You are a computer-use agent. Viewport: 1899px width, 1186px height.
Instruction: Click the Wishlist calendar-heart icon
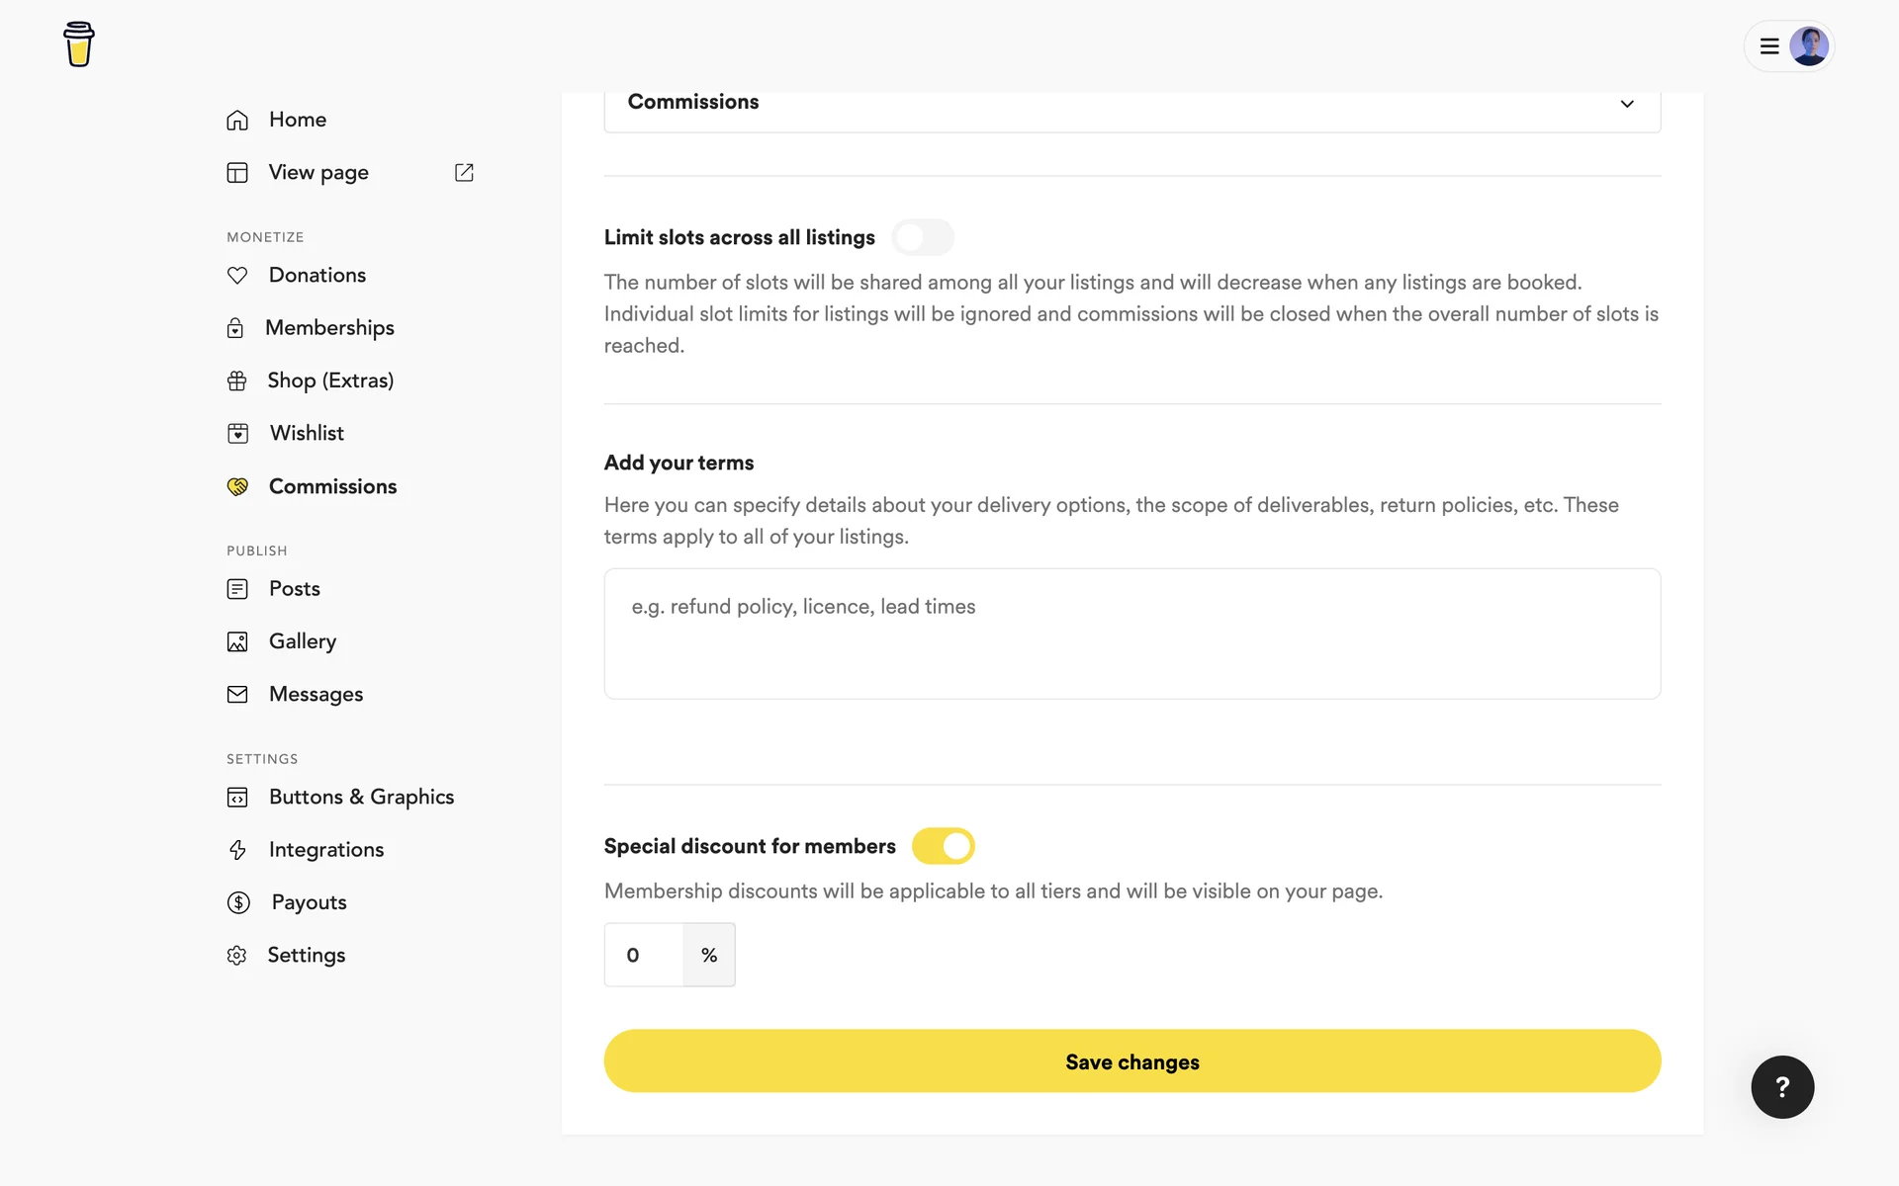pyautogui.click(x=238, y=434)
